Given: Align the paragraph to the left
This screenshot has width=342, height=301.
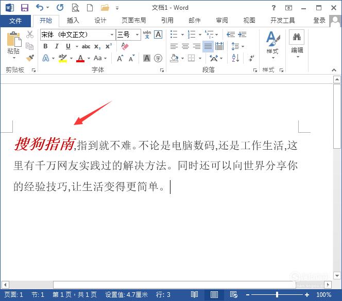Looking at the screenshot, I should tap(174, 46).
